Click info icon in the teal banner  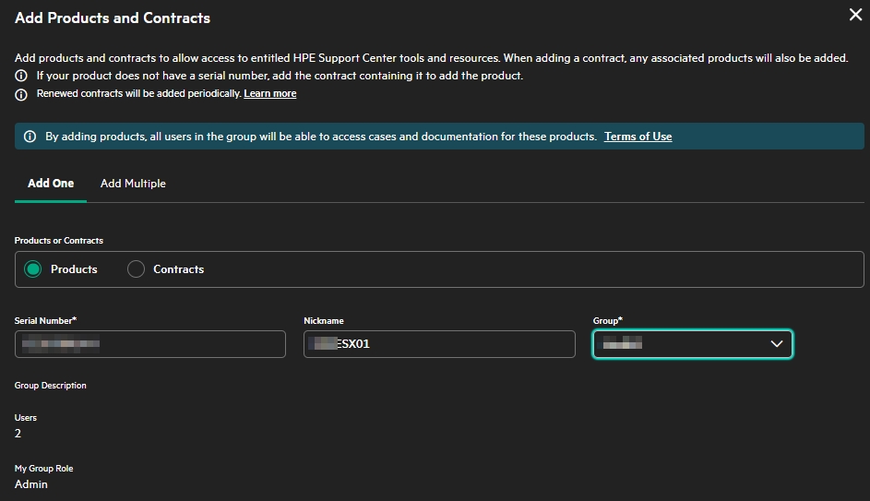30,137
